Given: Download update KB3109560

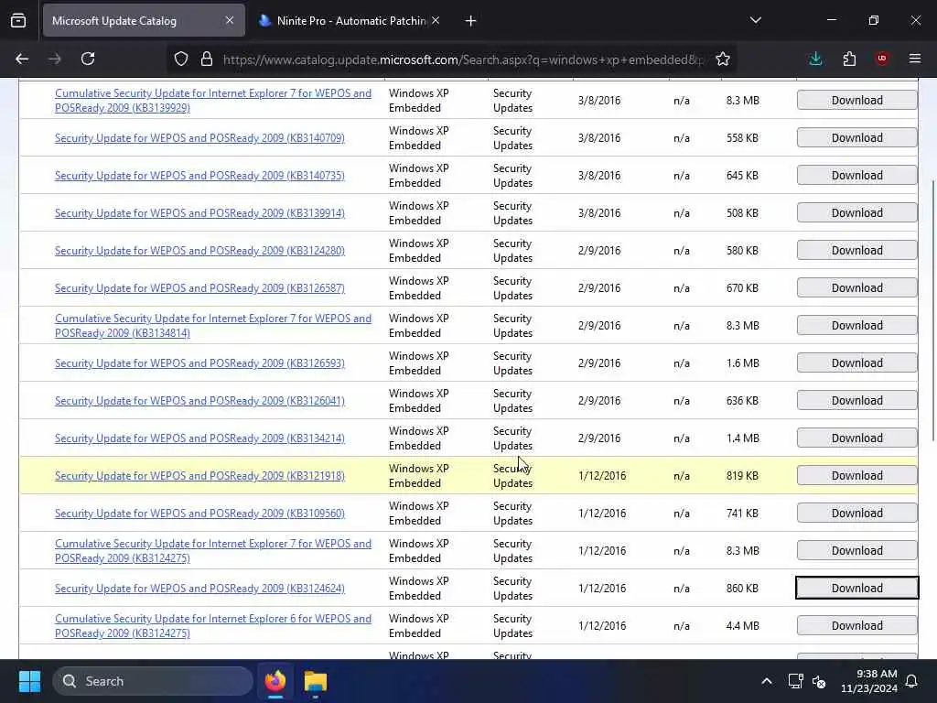Looking at the screenshot, I should tap(856, 514).
